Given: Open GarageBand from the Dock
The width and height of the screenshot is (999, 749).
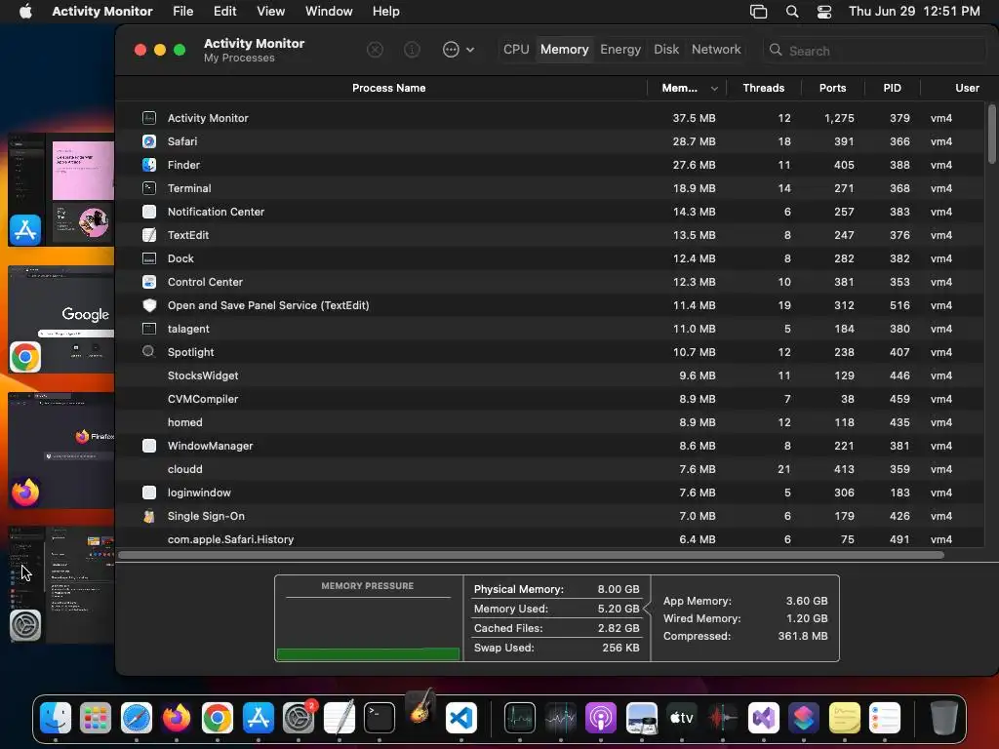Looking at the screenshot, I should pyautogui.click(x=420, y=707).
